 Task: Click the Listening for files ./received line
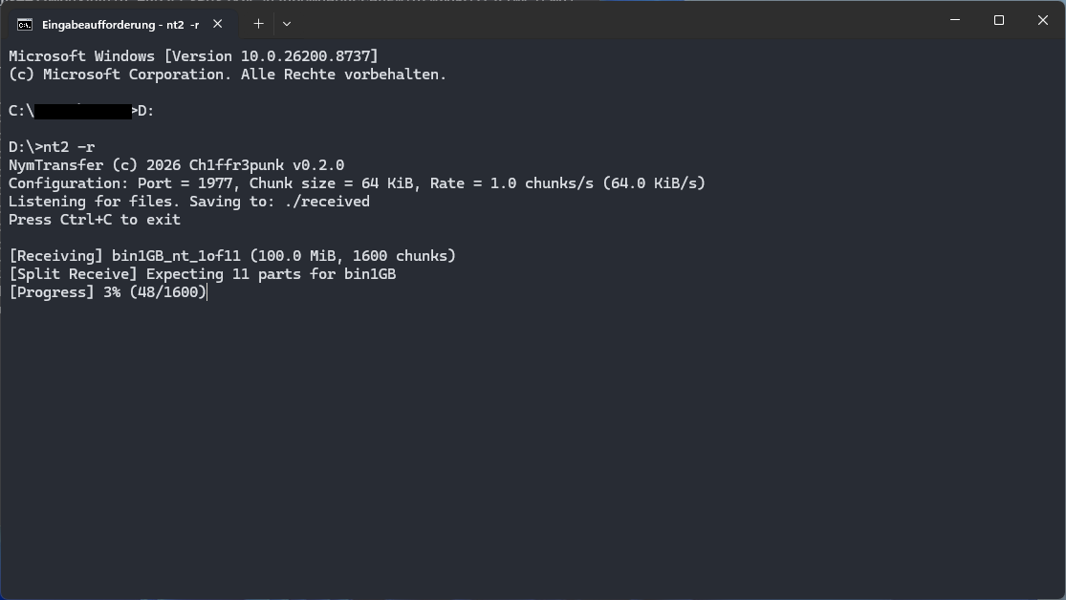tap(189, 202)
